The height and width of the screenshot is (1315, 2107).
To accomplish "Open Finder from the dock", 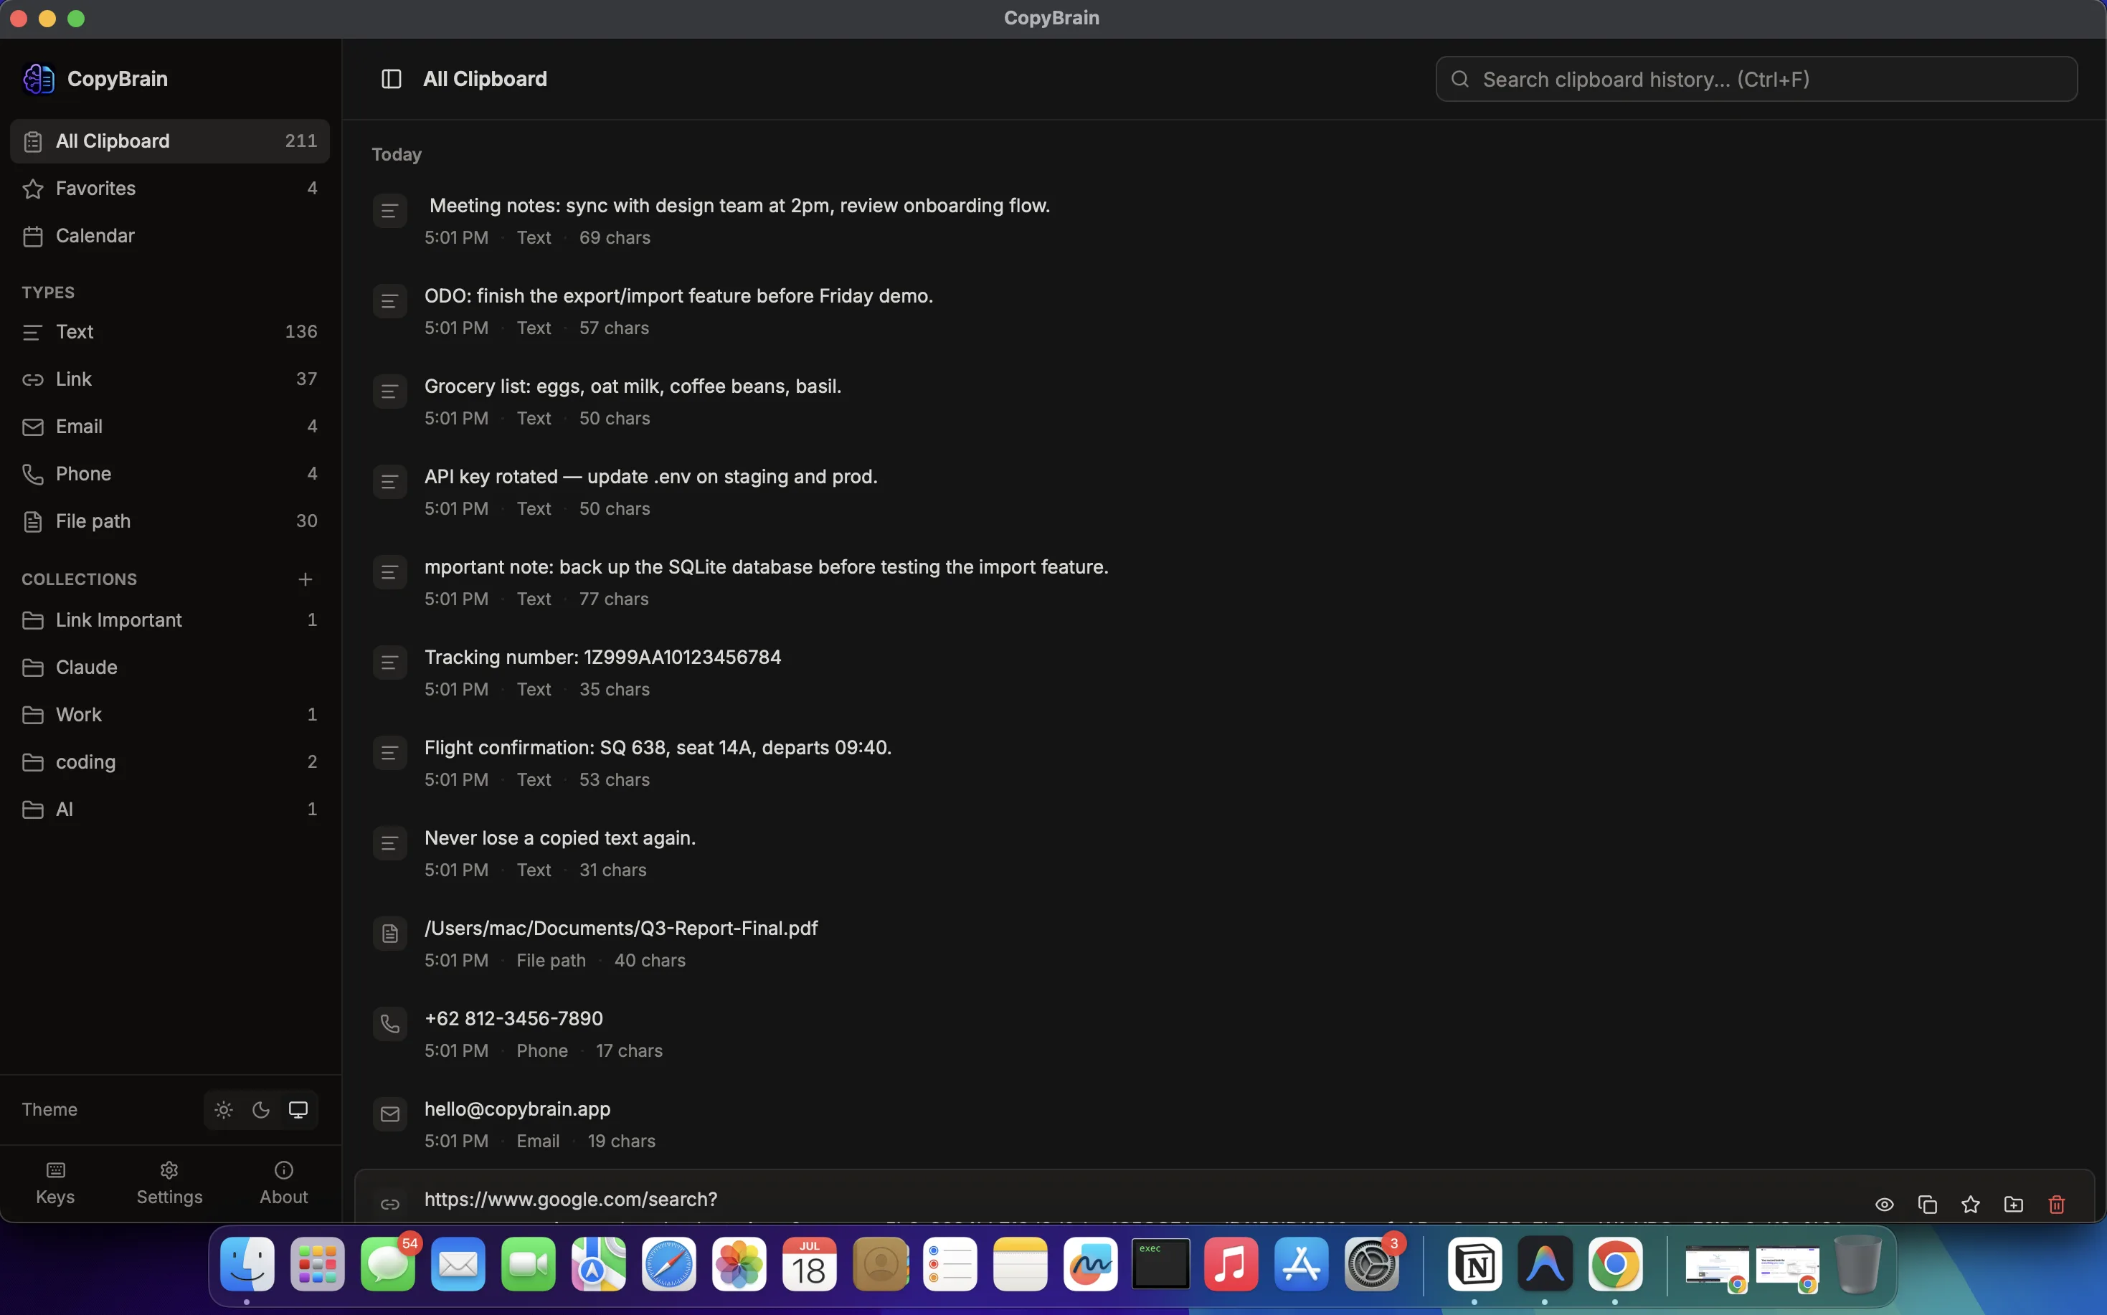I will tap(247, 1265).
